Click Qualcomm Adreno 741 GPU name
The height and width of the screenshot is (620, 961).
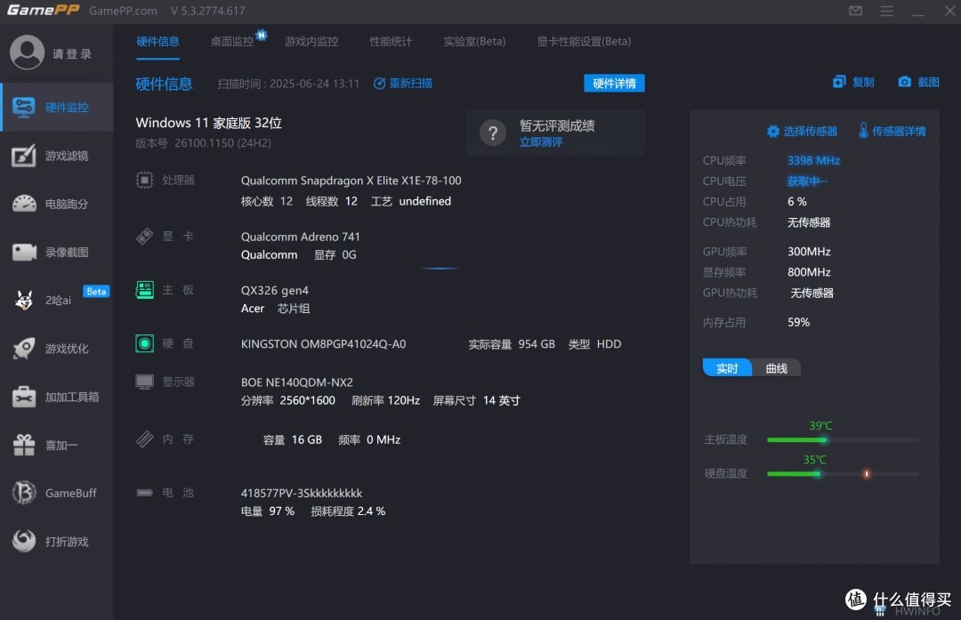tap(301, 237)
